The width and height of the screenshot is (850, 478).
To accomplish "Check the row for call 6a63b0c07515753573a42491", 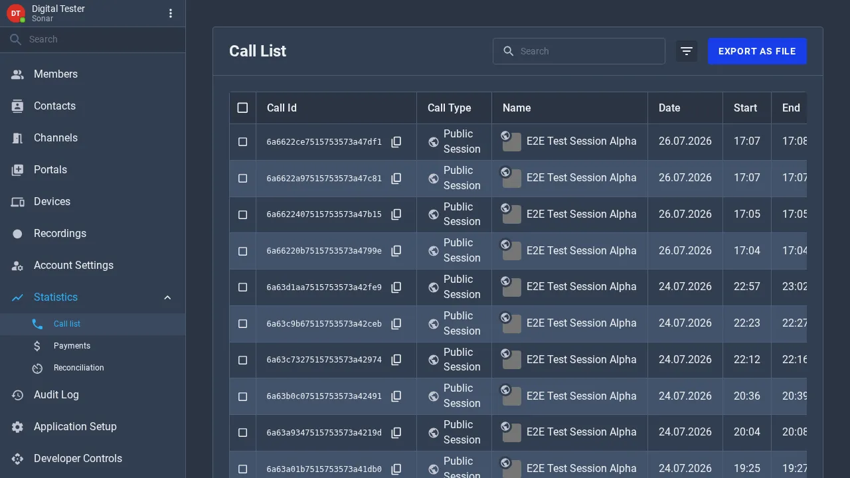I will (x=242, y=397).
